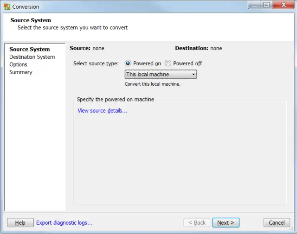Maximize the Conversion window
This screenshot has width=297, height=234.
click(266, 5)
